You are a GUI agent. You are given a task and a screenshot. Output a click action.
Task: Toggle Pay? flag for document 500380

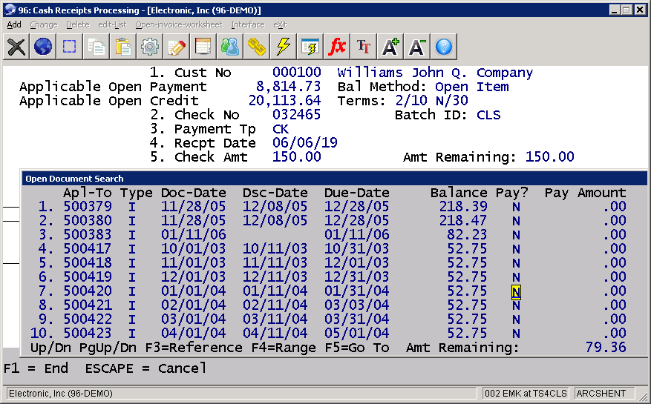tap(516, 221)
